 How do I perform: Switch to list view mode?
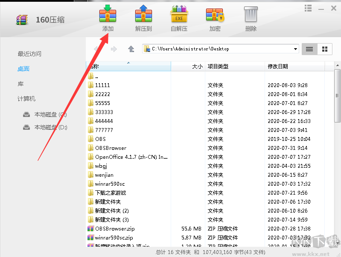[x=309, y=49]
